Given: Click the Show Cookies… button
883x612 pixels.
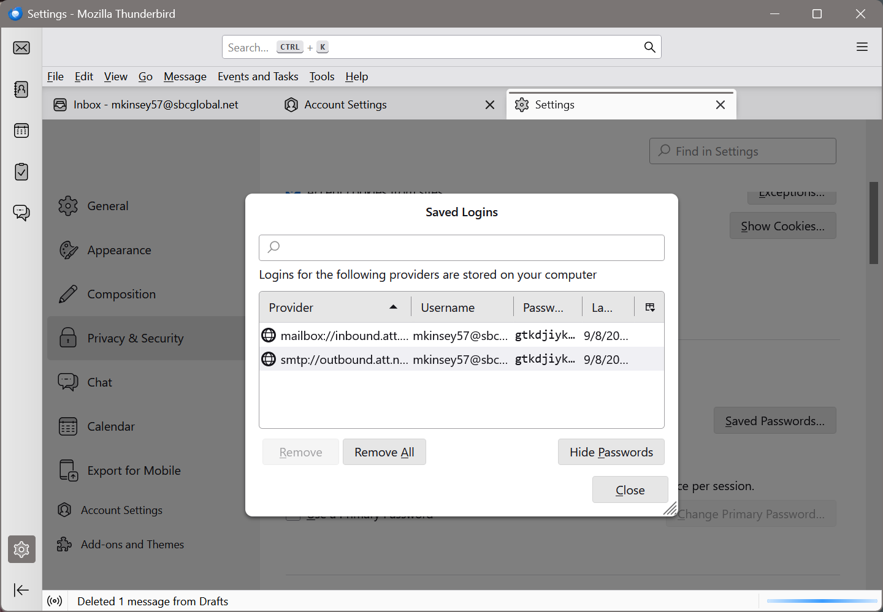Looking at the screenshot, I should (783, 226).
